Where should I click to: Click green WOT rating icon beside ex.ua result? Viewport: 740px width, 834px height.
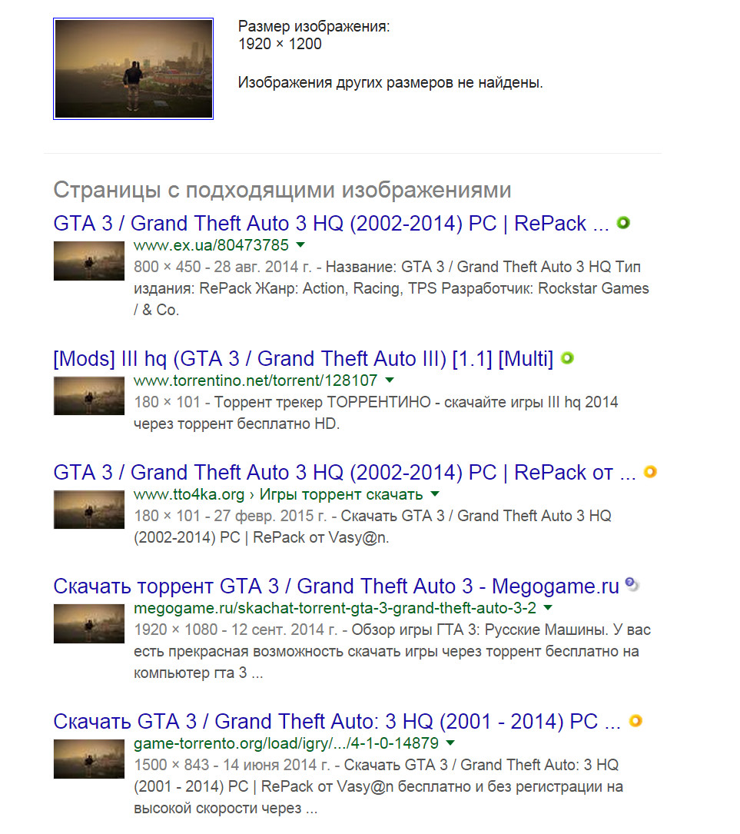[623, 223]
